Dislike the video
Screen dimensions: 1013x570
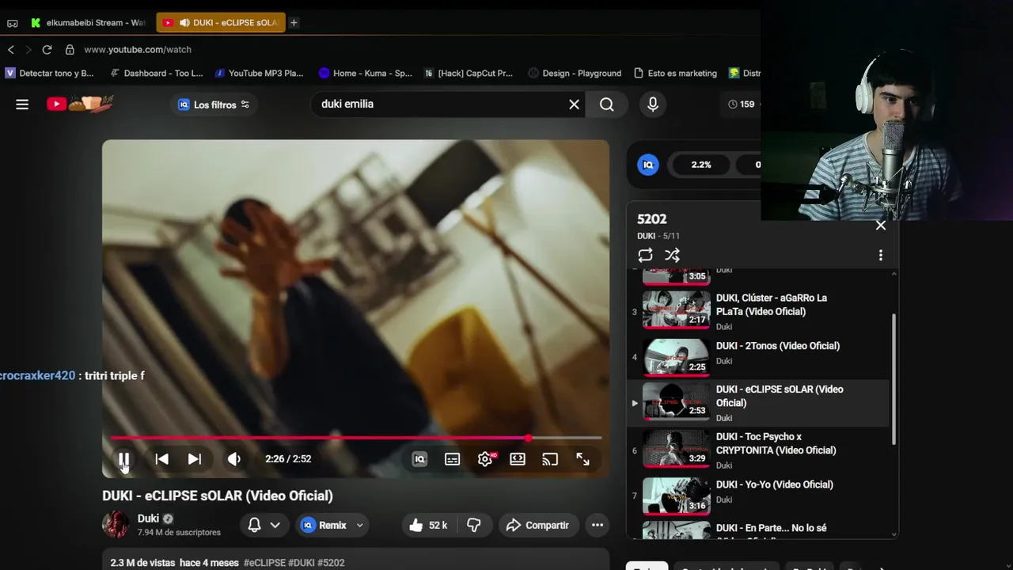coord(474,525)
